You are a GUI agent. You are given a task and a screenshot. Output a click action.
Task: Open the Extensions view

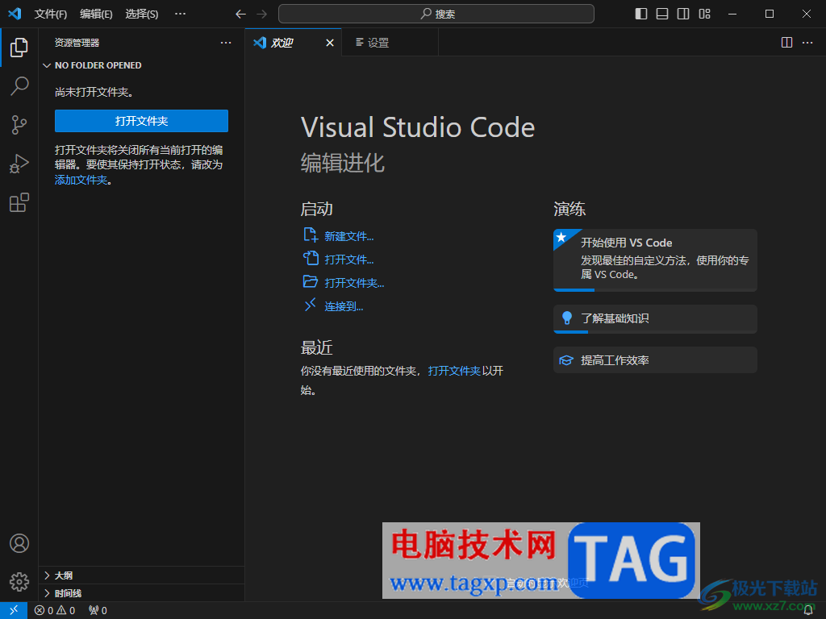tap(19, 203)
